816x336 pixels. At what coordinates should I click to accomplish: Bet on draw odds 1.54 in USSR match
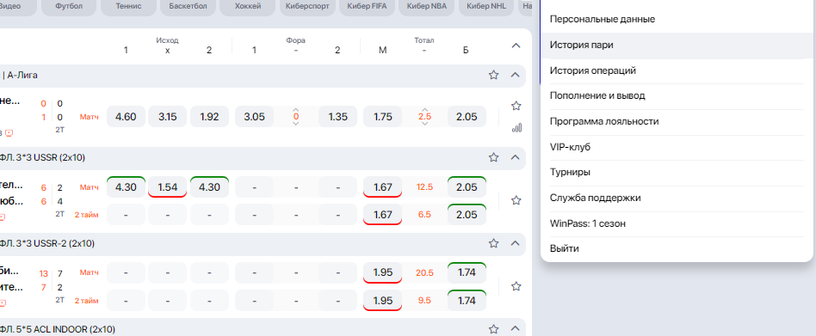(x=168, y=187)
